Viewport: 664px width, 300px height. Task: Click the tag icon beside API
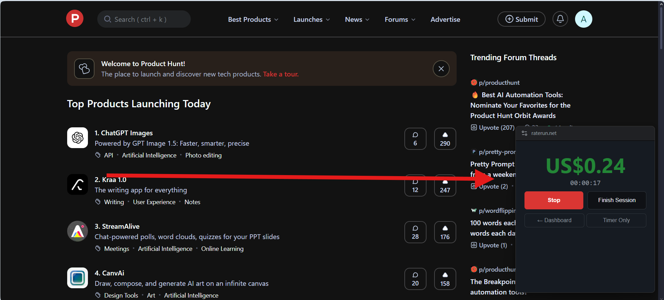tap(98, 155)
